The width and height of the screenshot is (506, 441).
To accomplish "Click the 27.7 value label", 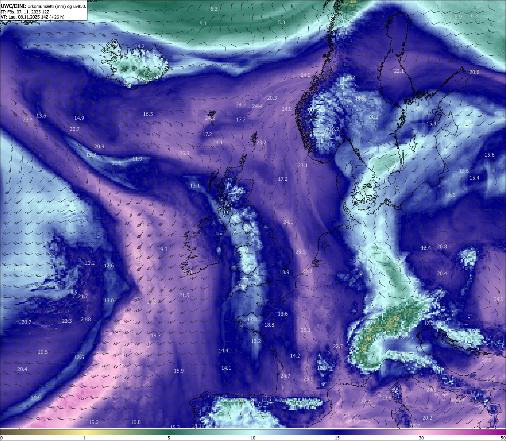I will pos(365,402).
